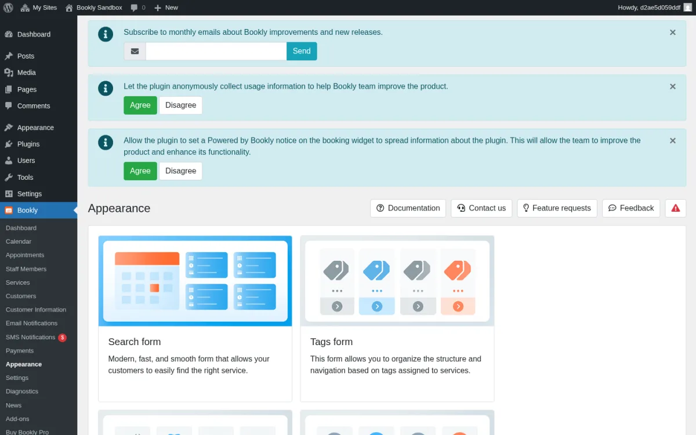Open the Staff Members page
696x435 pixels.
click(26, 269)
